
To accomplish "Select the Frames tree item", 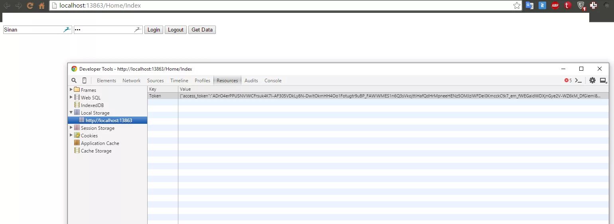I will pos(88,90).
